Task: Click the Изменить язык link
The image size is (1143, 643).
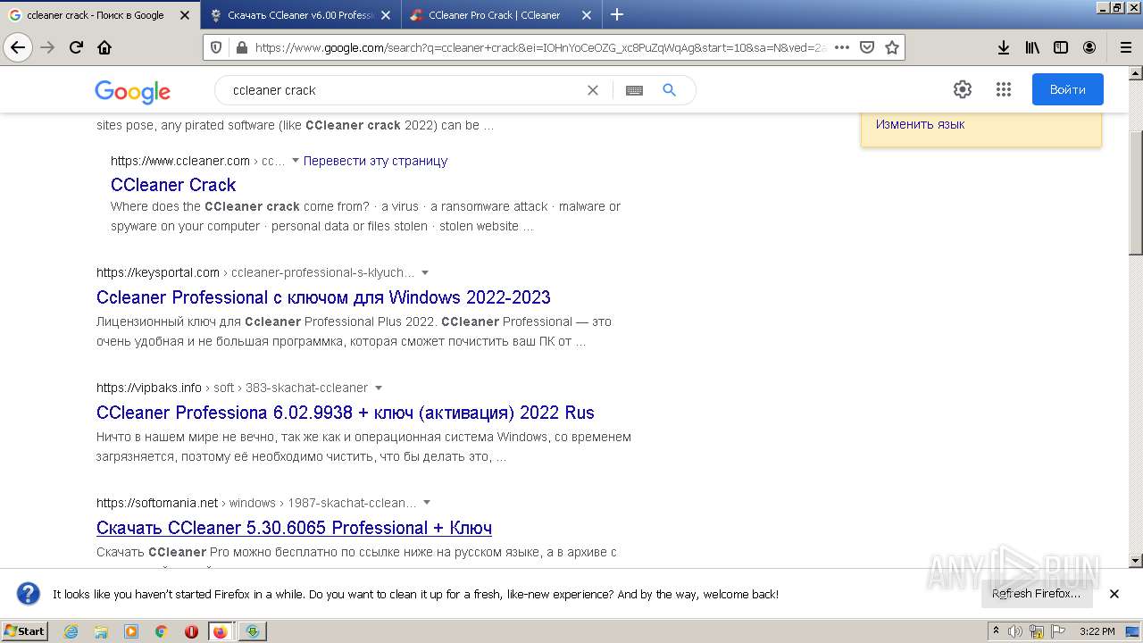Action: 920,124
